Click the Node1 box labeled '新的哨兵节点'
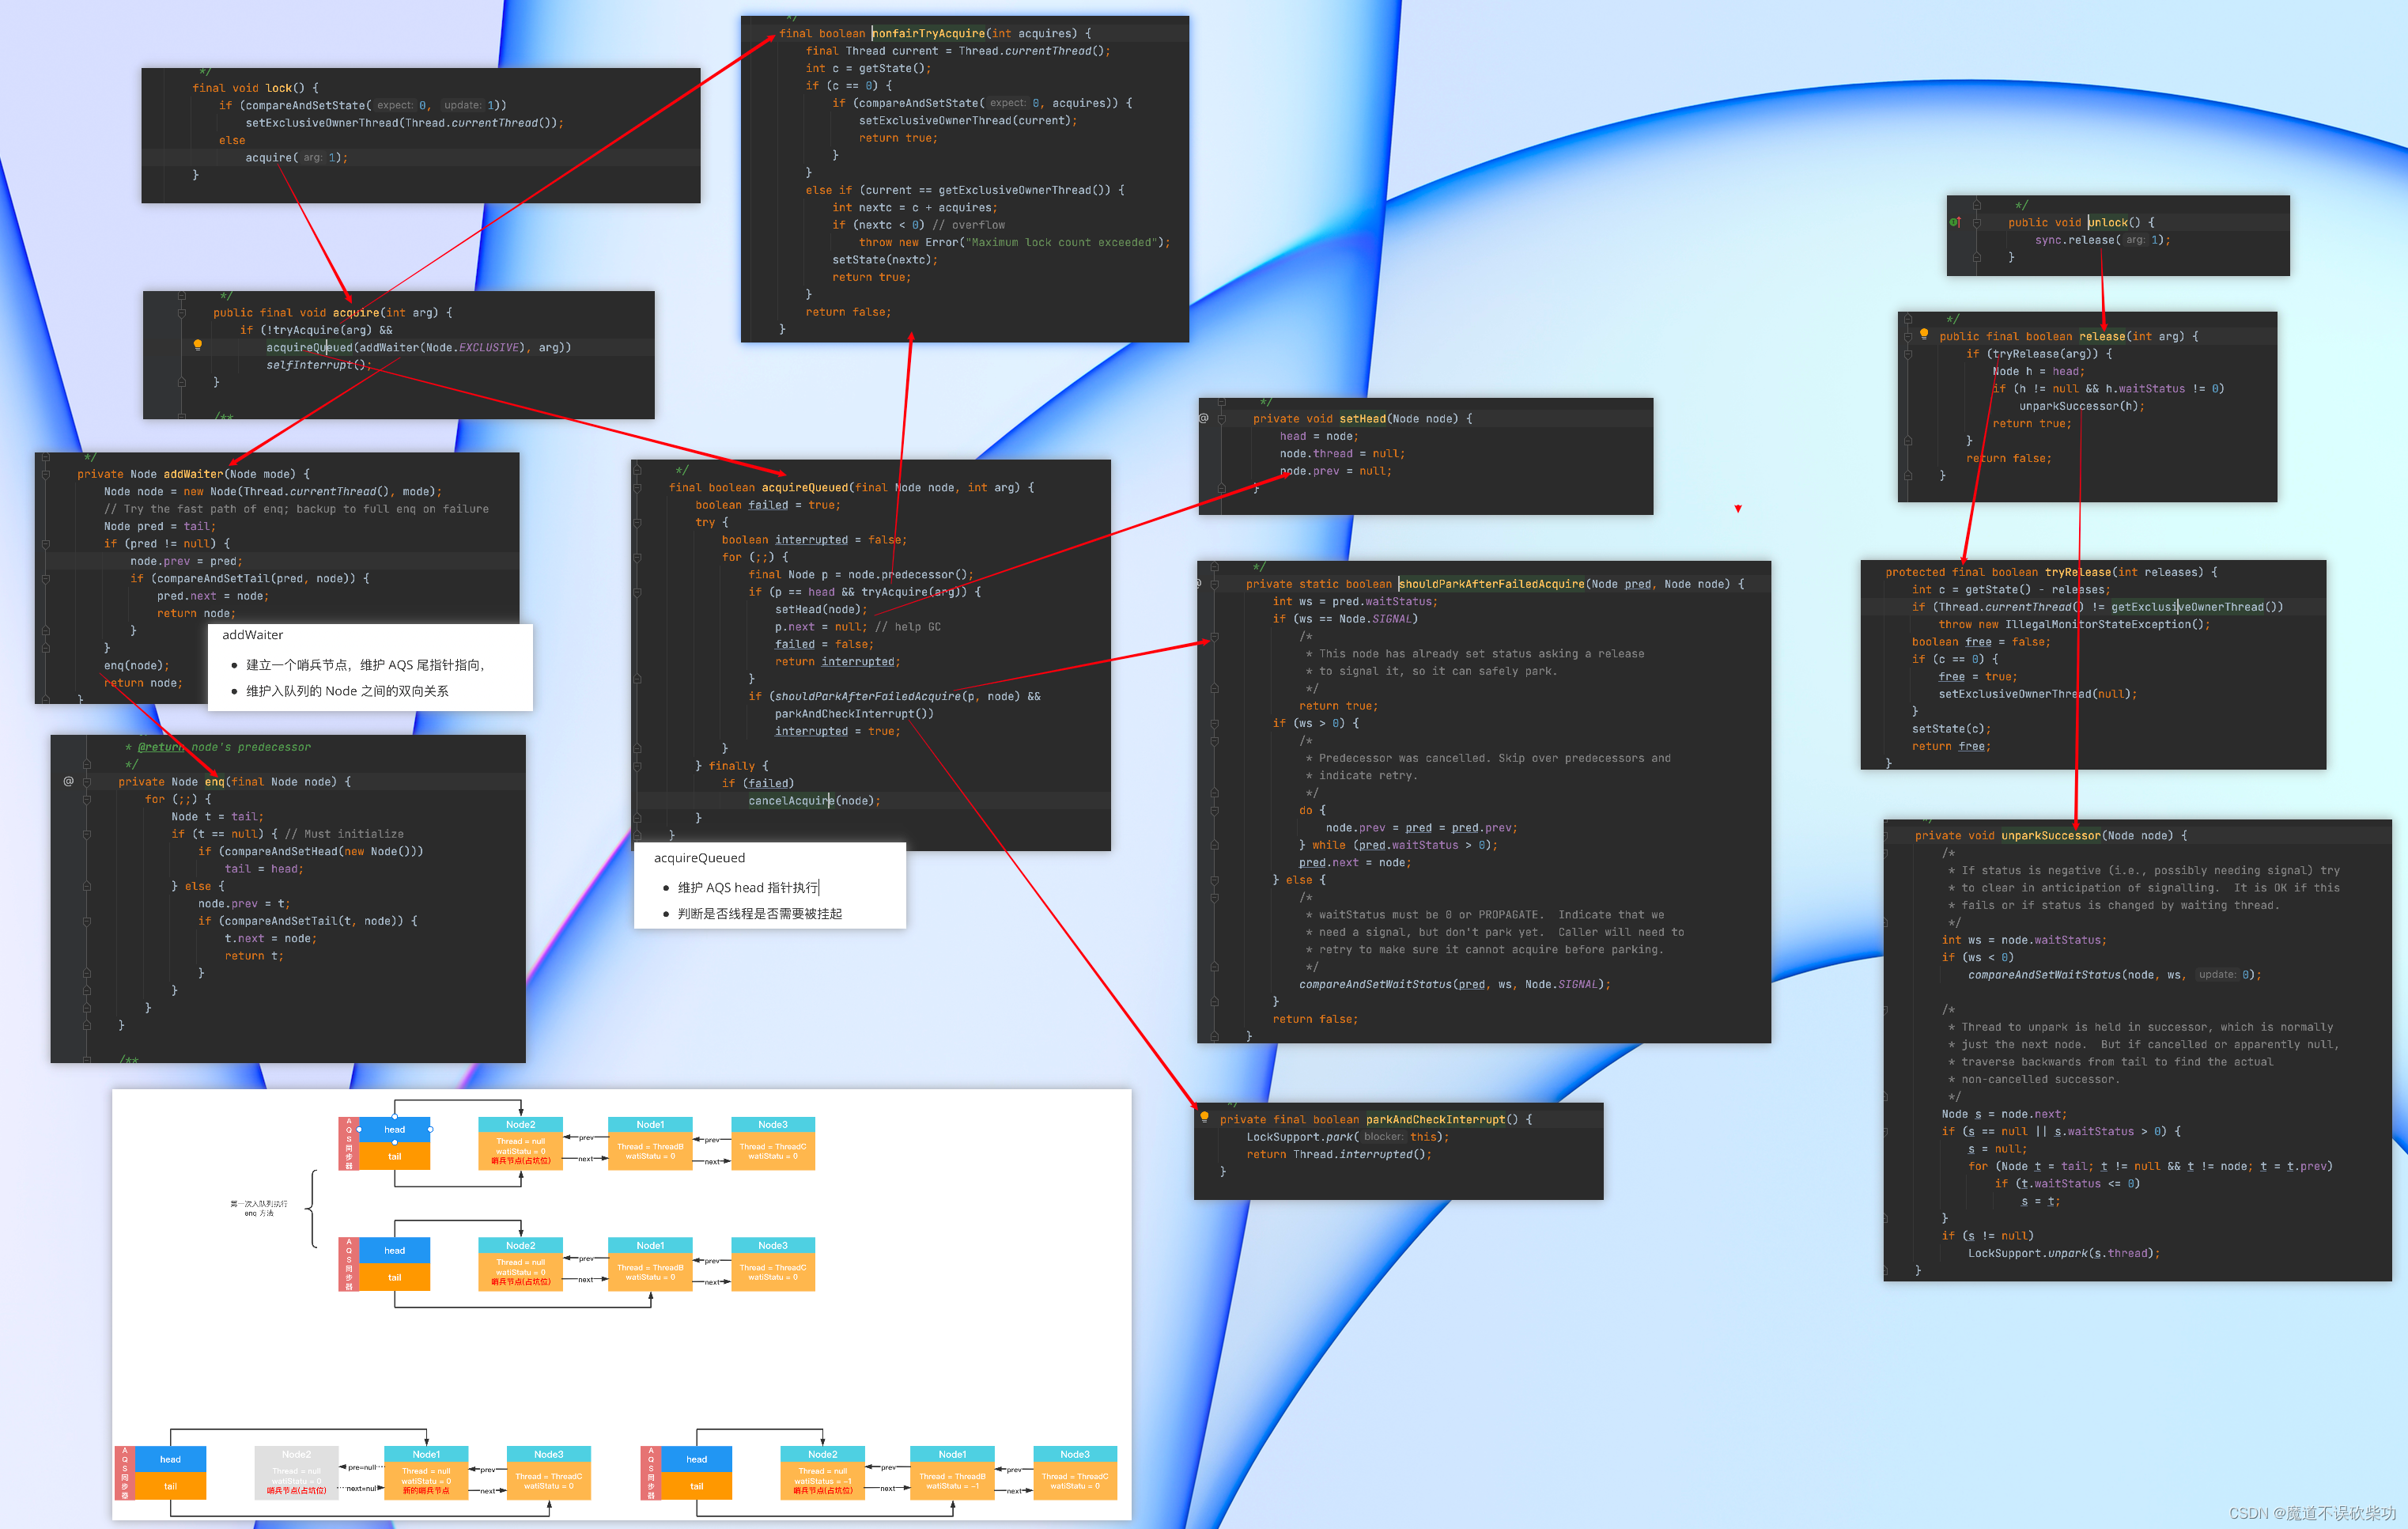The width and height of the screenshot is (2408, 1529). (426, 1472)
